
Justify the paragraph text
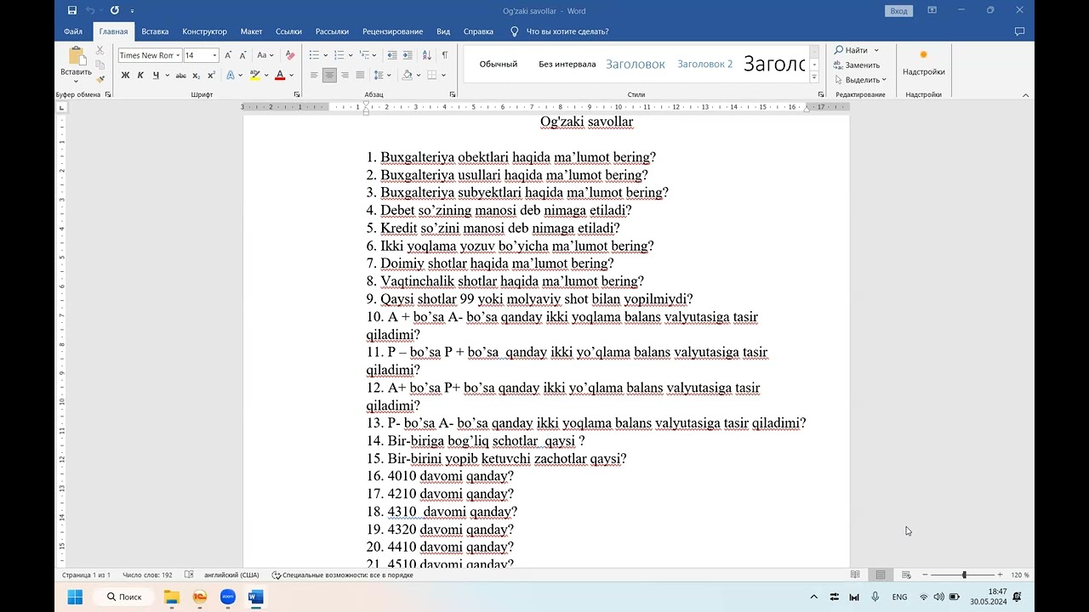(x=360, y=76)
